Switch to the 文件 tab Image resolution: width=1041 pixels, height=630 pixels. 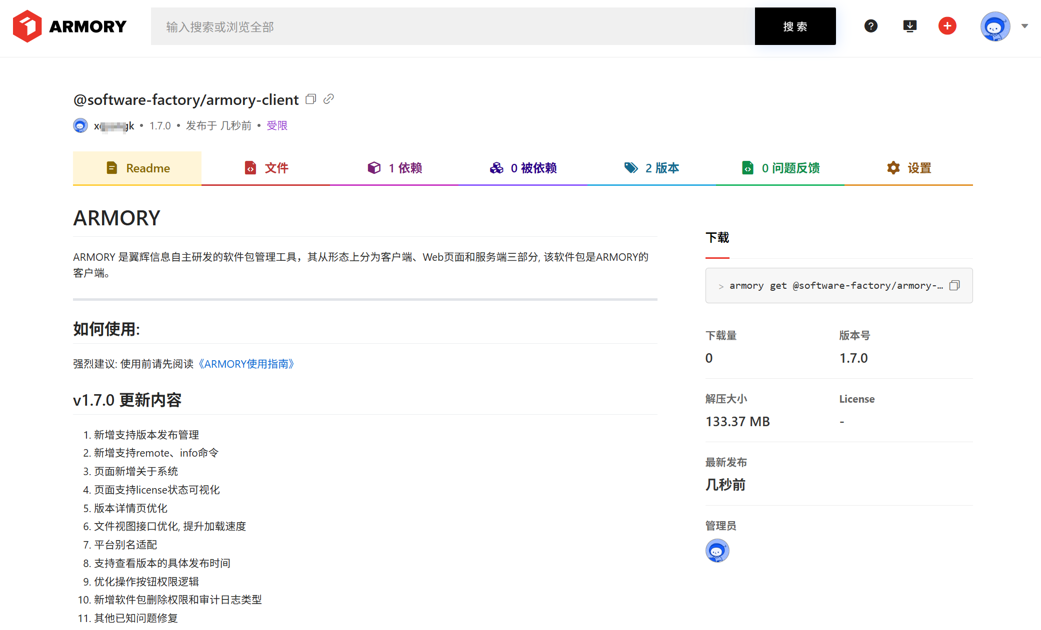tap(266, 168)
